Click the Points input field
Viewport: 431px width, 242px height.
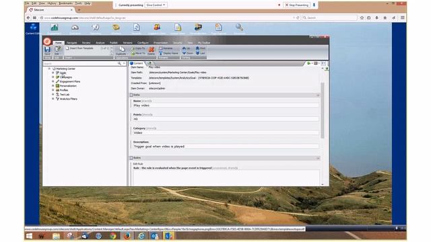[x=226, y=119]
